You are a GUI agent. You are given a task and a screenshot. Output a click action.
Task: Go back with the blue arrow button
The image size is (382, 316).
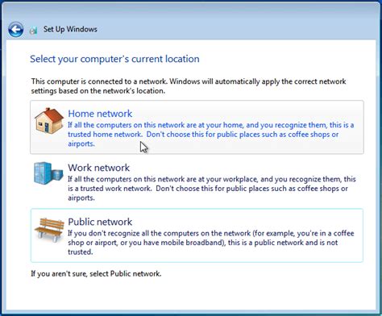(x=15, y=29)
